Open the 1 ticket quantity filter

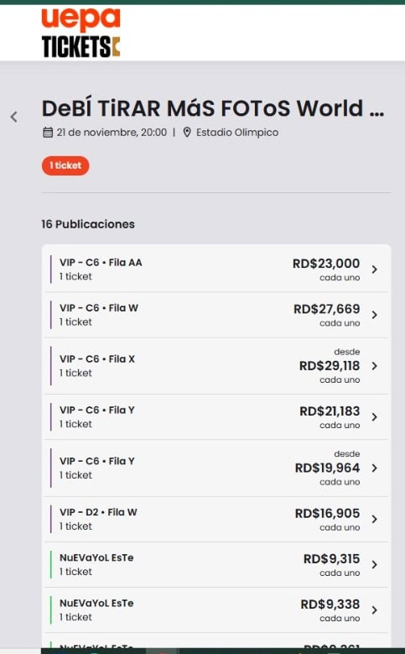tap(65, 165)
